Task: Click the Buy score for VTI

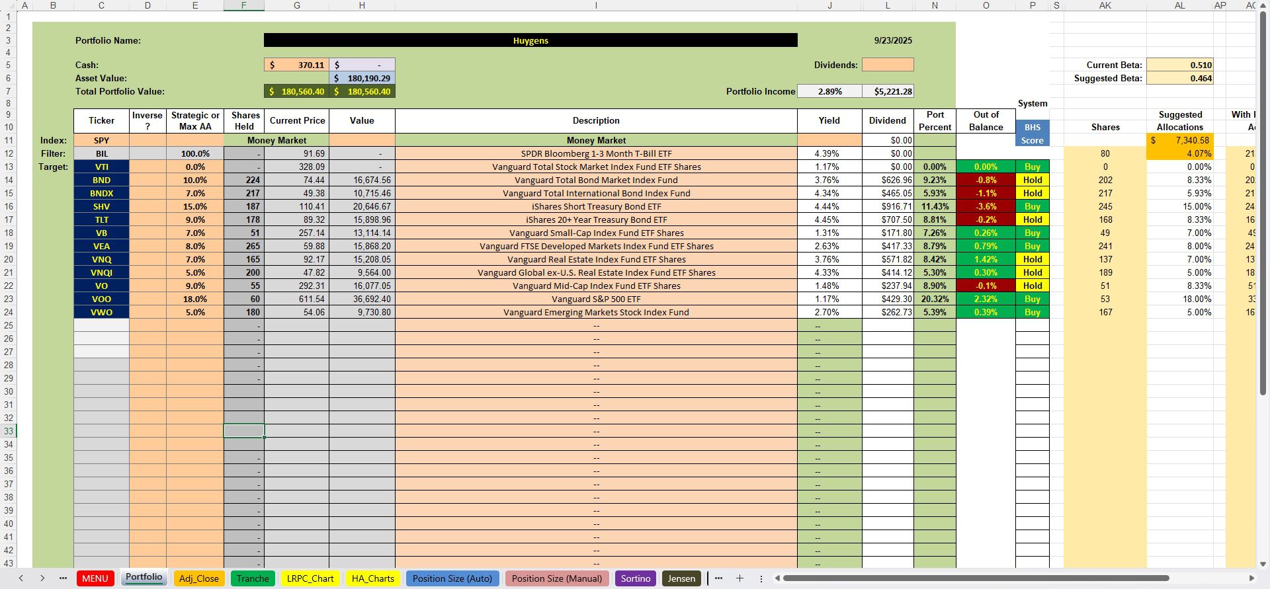Action: point(1033,167)
